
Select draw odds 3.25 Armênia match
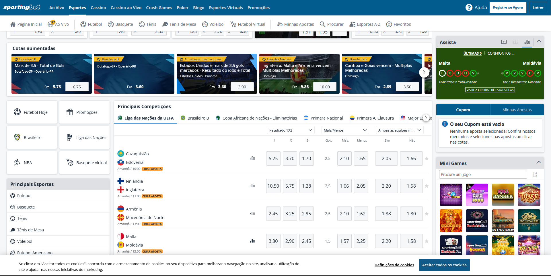[290, 214]
